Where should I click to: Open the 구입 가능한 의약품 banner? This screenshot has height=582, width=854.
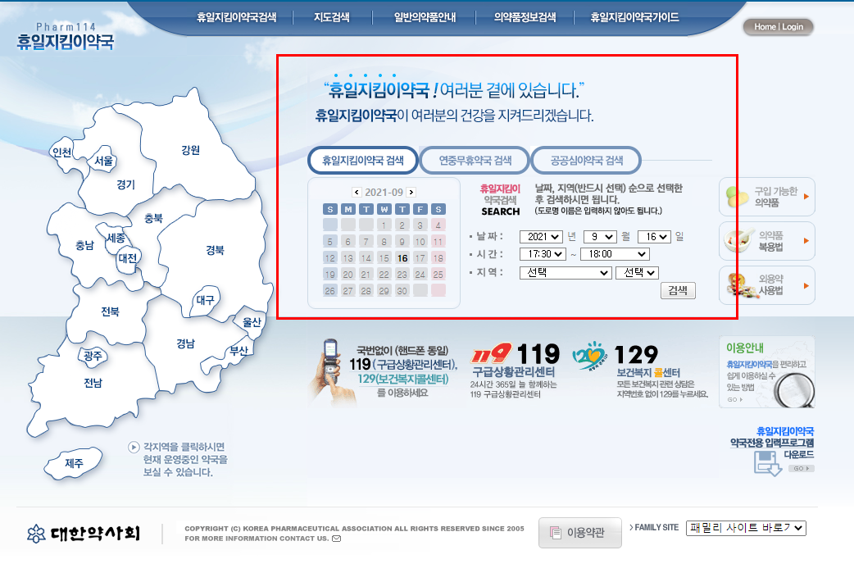tap(767, 197)
